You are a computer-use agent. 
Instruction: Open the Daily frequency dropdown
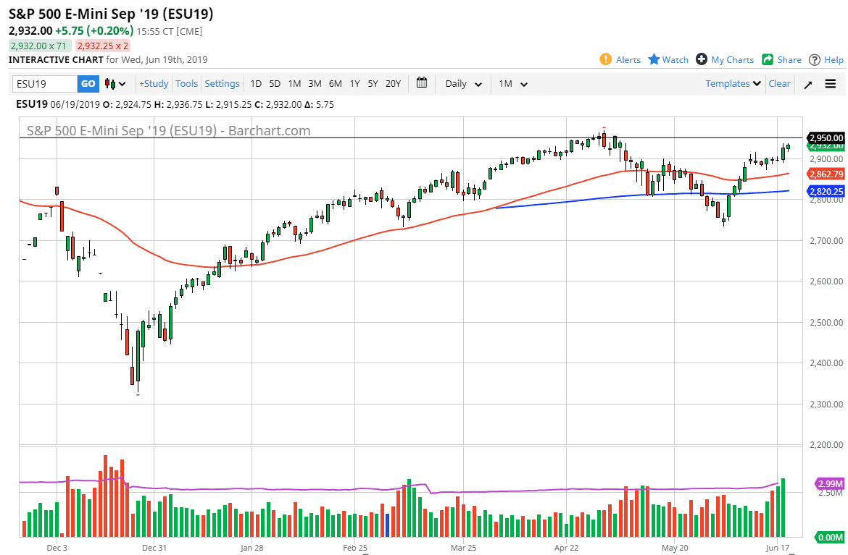pyautogui.click(x=462, y=83)
